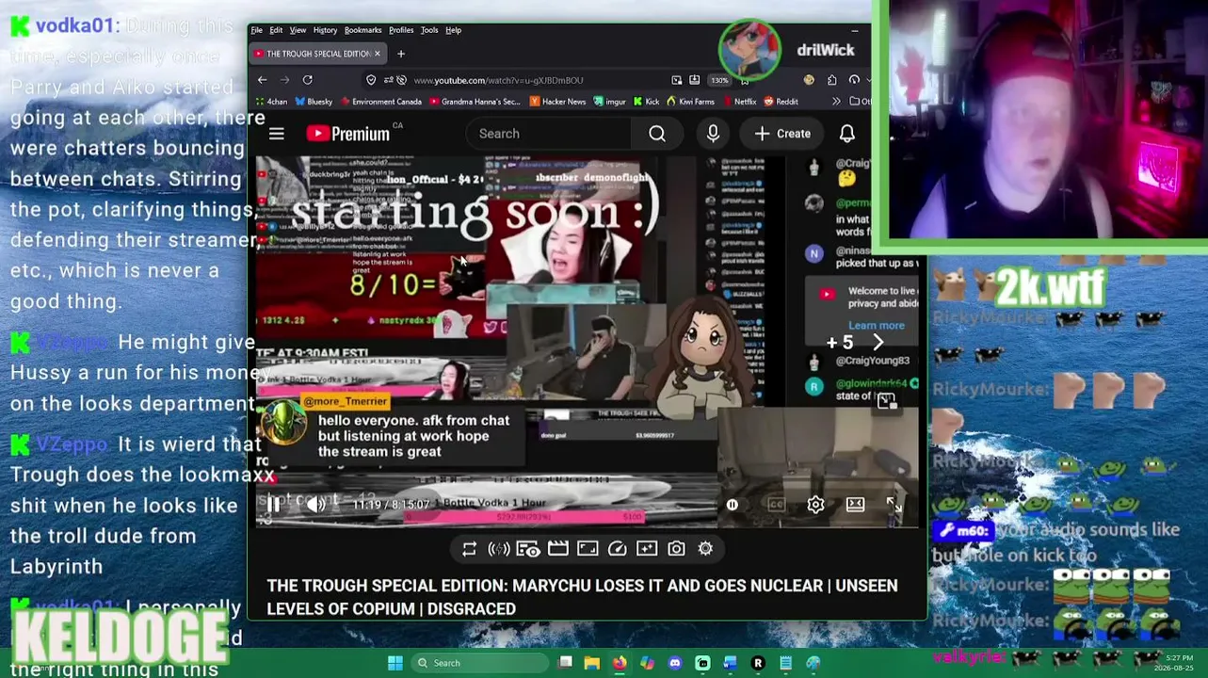The height and width of the screenshot is (678, 1208).
Task: Open the Imgur bookmark
Action: (x=609, y=102)
